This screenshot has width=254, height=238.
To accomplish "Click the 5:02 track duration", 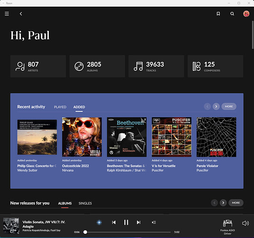I will pyautogui.click(x=177, y=232).
